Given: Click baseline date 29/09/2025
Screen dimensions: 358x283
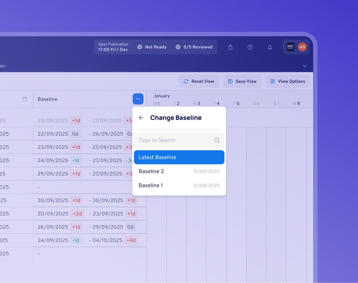Looking at the screenshot, I should pos(53,174).
